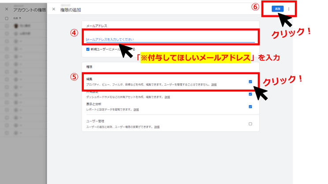Uncheck the 表示と分析 permission checkbox

[250, 107]
